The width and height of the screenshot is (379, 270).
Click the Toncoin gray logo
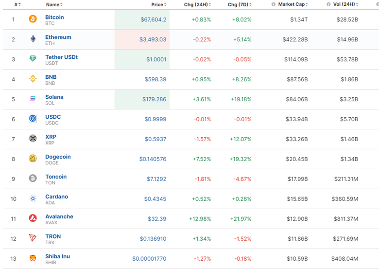pyautogui.click(x=33, y=179)
